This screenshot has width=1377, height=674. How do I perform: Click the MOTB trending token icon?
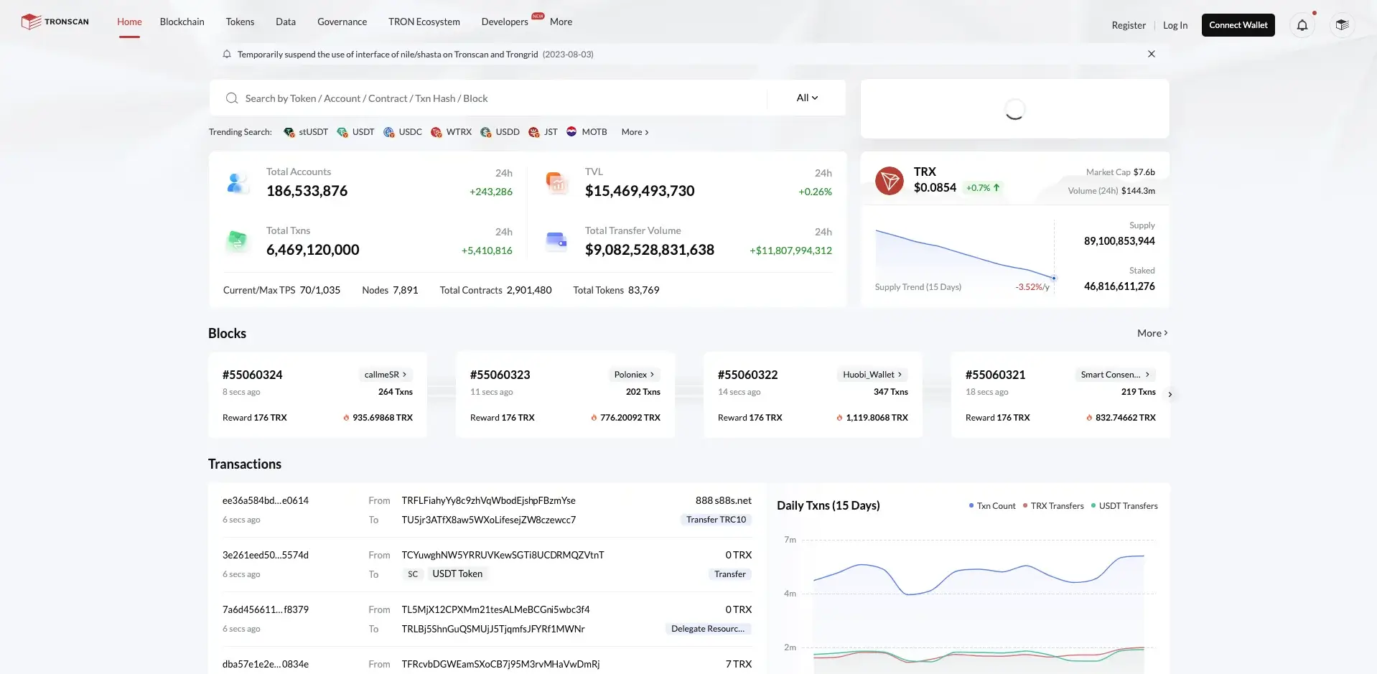[571, 131]
